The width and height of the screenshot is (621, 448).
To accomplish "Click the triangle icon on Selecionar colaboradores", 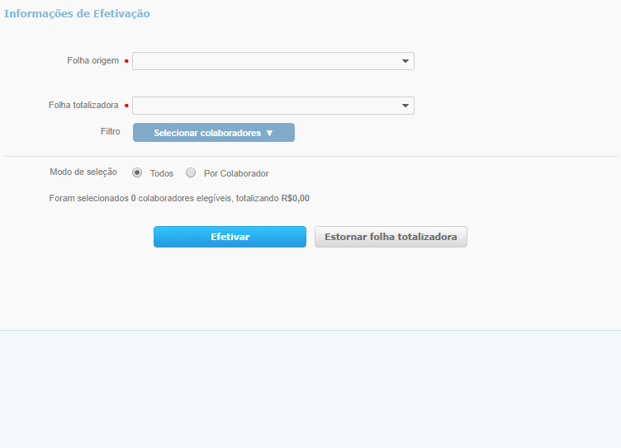I will point(269,133).
